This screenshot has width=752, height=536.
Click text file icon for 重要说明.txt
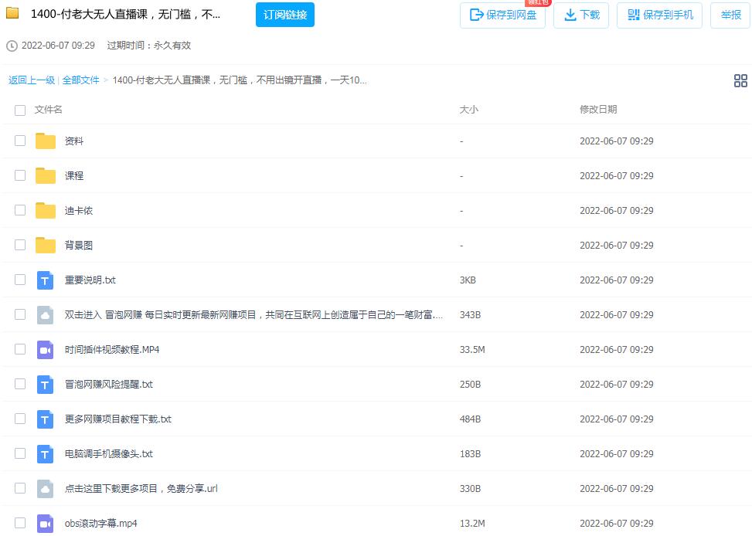tap(45, 280)
